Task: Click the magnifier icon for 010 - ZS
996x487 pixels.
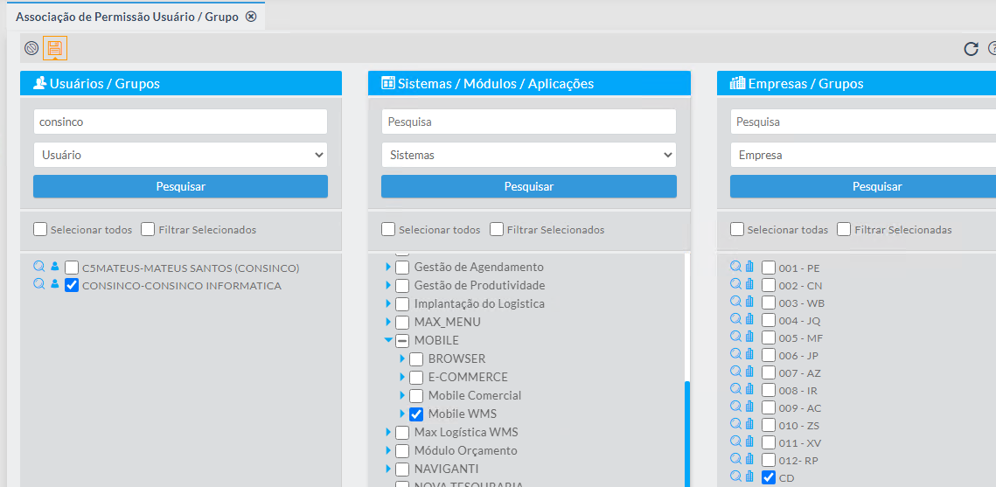Action: point(736,424)
